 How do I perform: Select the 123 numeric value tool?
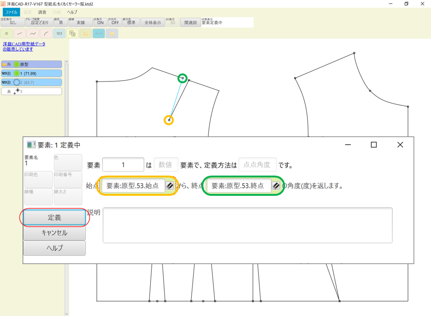point(59,33)
